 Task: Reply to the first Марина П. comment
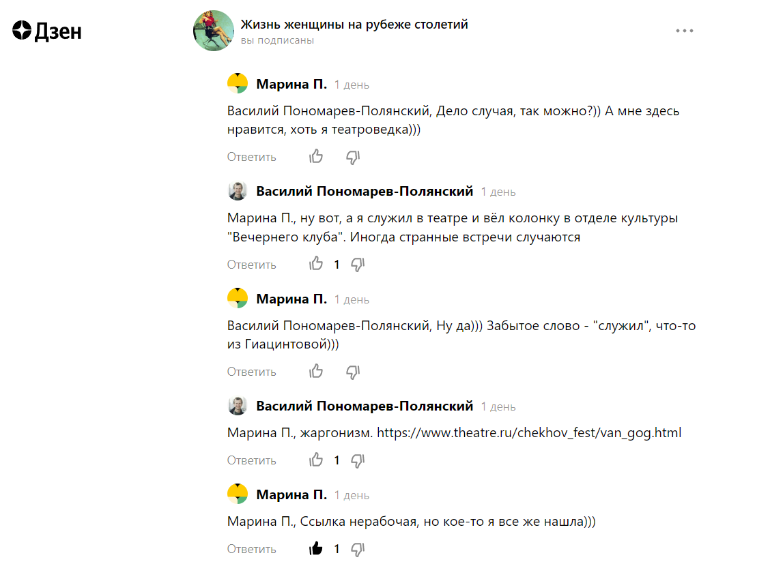pos(251,157)
